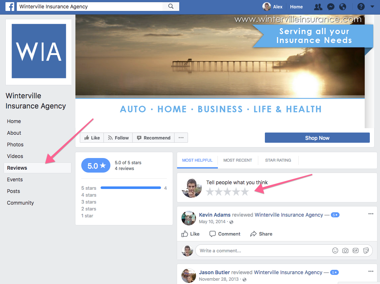
Task: Open the help question mark icon
Action: click(361, 7)
